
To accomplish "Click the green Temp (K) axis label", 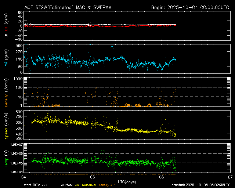I will click(x=7, y=158).
